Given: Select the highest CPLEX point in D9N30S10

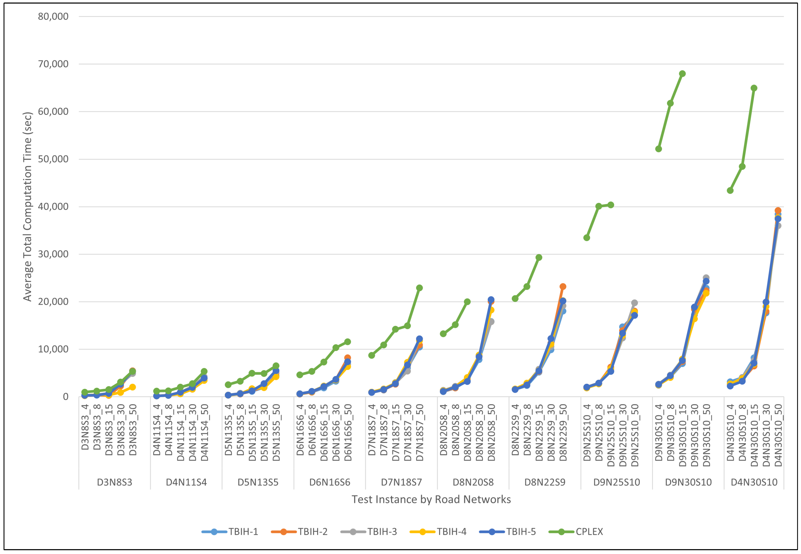Looking at the screenshot, I should [x=682, y=74].
